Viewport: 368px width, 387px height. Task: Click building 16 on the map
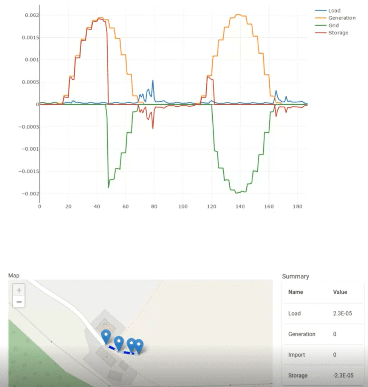coord(106,356)
